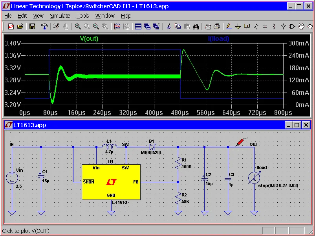This screenshot has height=236, width=315.
Task: Open the Find tool
Action: (196, 26)
